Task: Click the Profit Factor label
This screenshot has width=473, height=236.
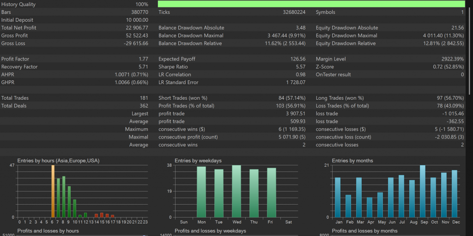Action: (16, 59)
